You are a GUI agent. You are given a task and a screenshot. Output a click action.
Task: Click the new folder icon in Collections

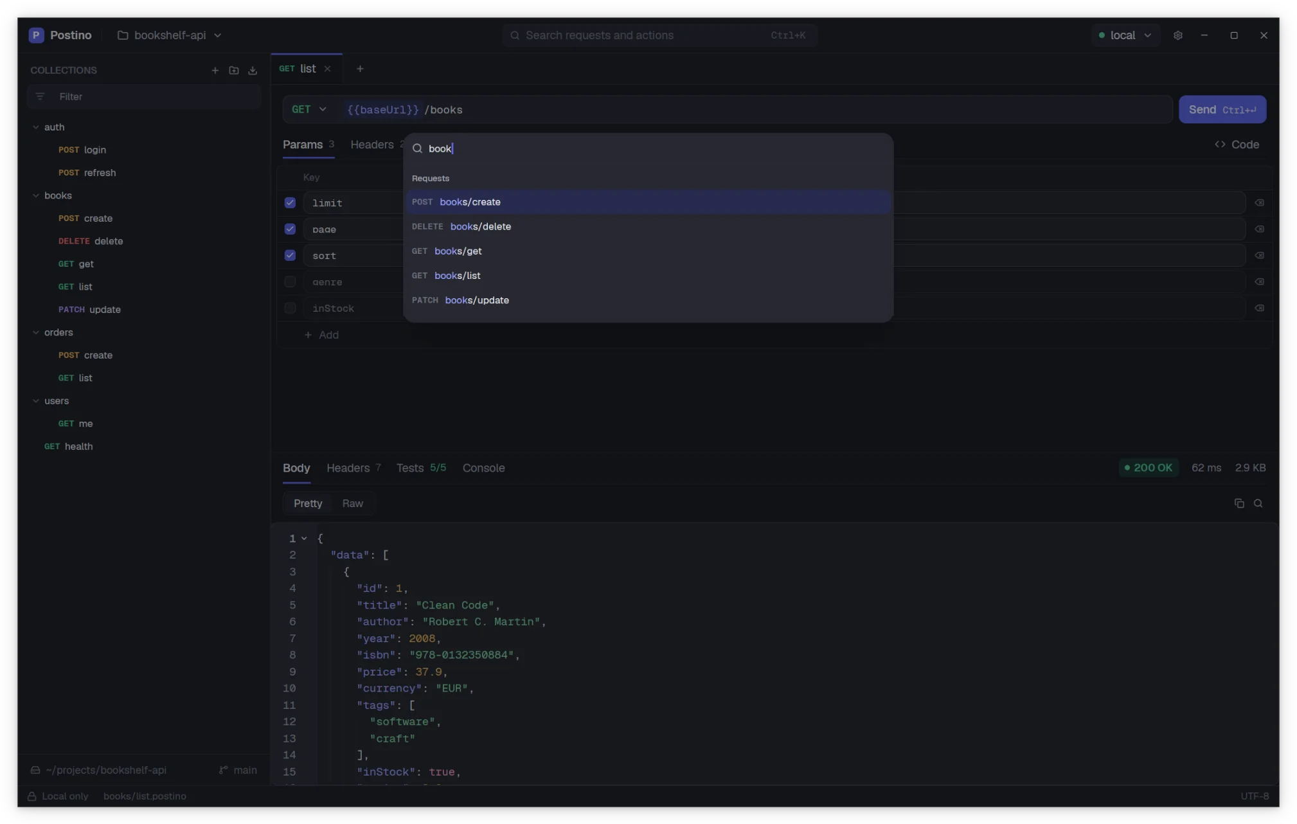[x=234, y=70]
